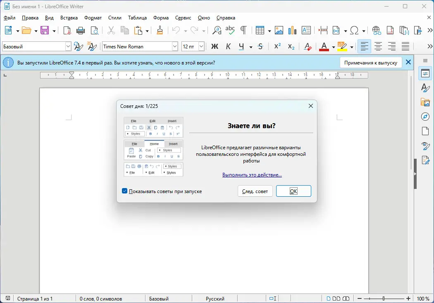Set center alignment

pyautogui.click(x=378, y=46)
